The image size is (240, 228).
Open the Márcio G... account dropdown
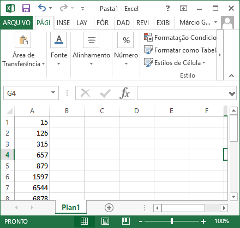(x=198, y=22)
